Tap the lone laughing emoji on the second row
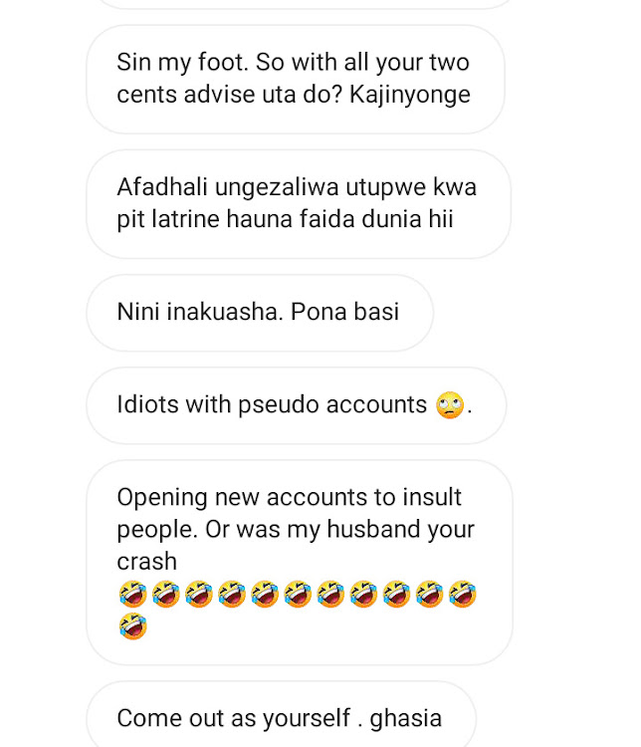The width and height of the screenshot is (641, 747). click(x=132, y=626)
